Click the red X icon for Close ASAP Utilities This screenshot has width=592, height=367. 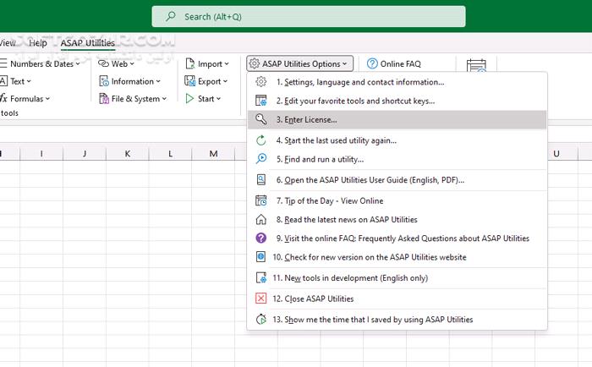point(260,299)
